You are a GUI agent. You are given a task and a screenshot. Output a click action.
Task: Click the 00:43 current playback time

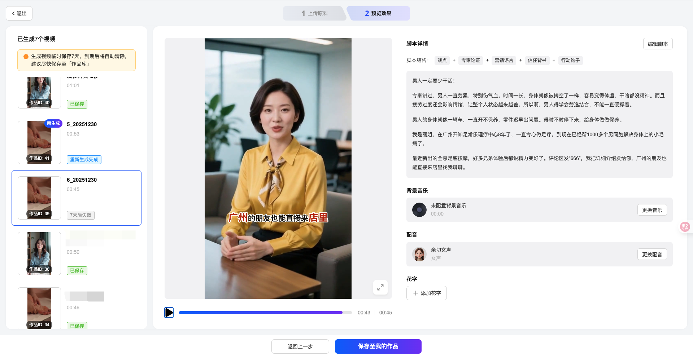[x=364, y=313]
